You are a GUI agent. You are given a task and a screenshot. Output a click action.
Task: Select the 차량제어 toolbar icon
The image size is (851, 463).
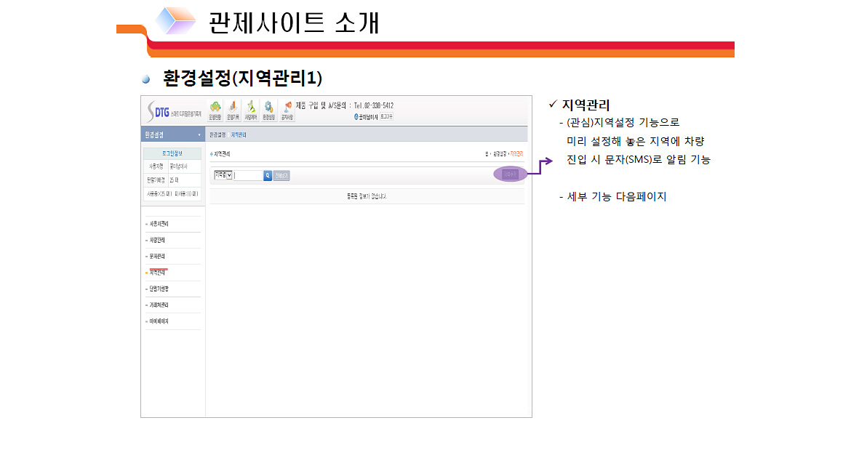click(x=251, y=109)
